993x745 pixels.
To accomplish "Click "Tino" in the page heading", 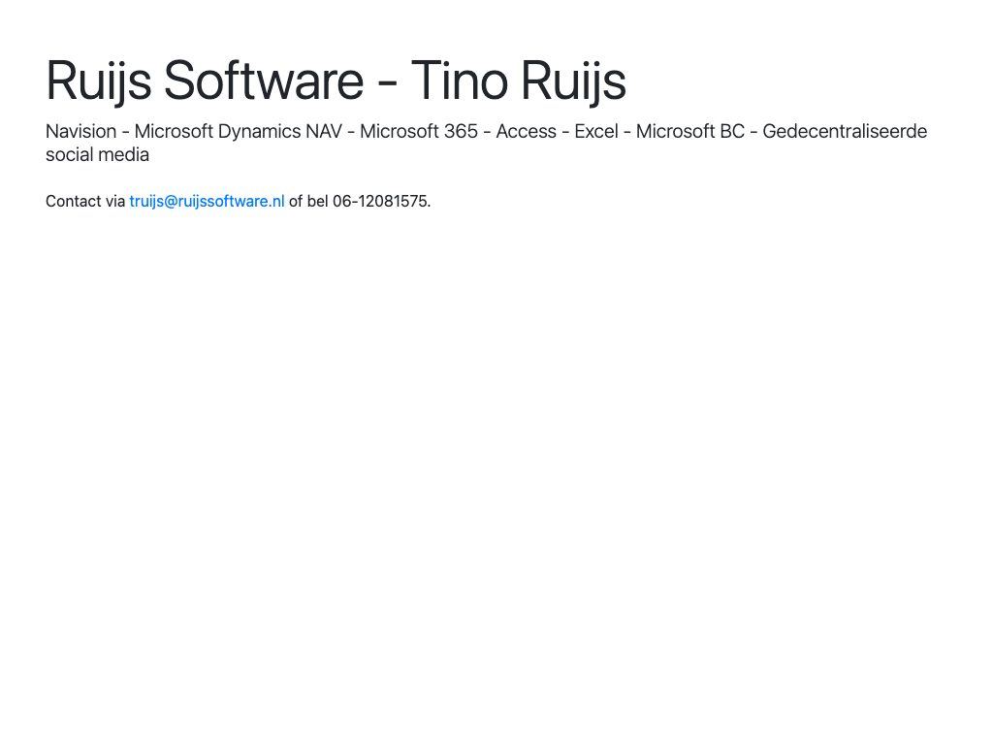I will tap(460, 80).
